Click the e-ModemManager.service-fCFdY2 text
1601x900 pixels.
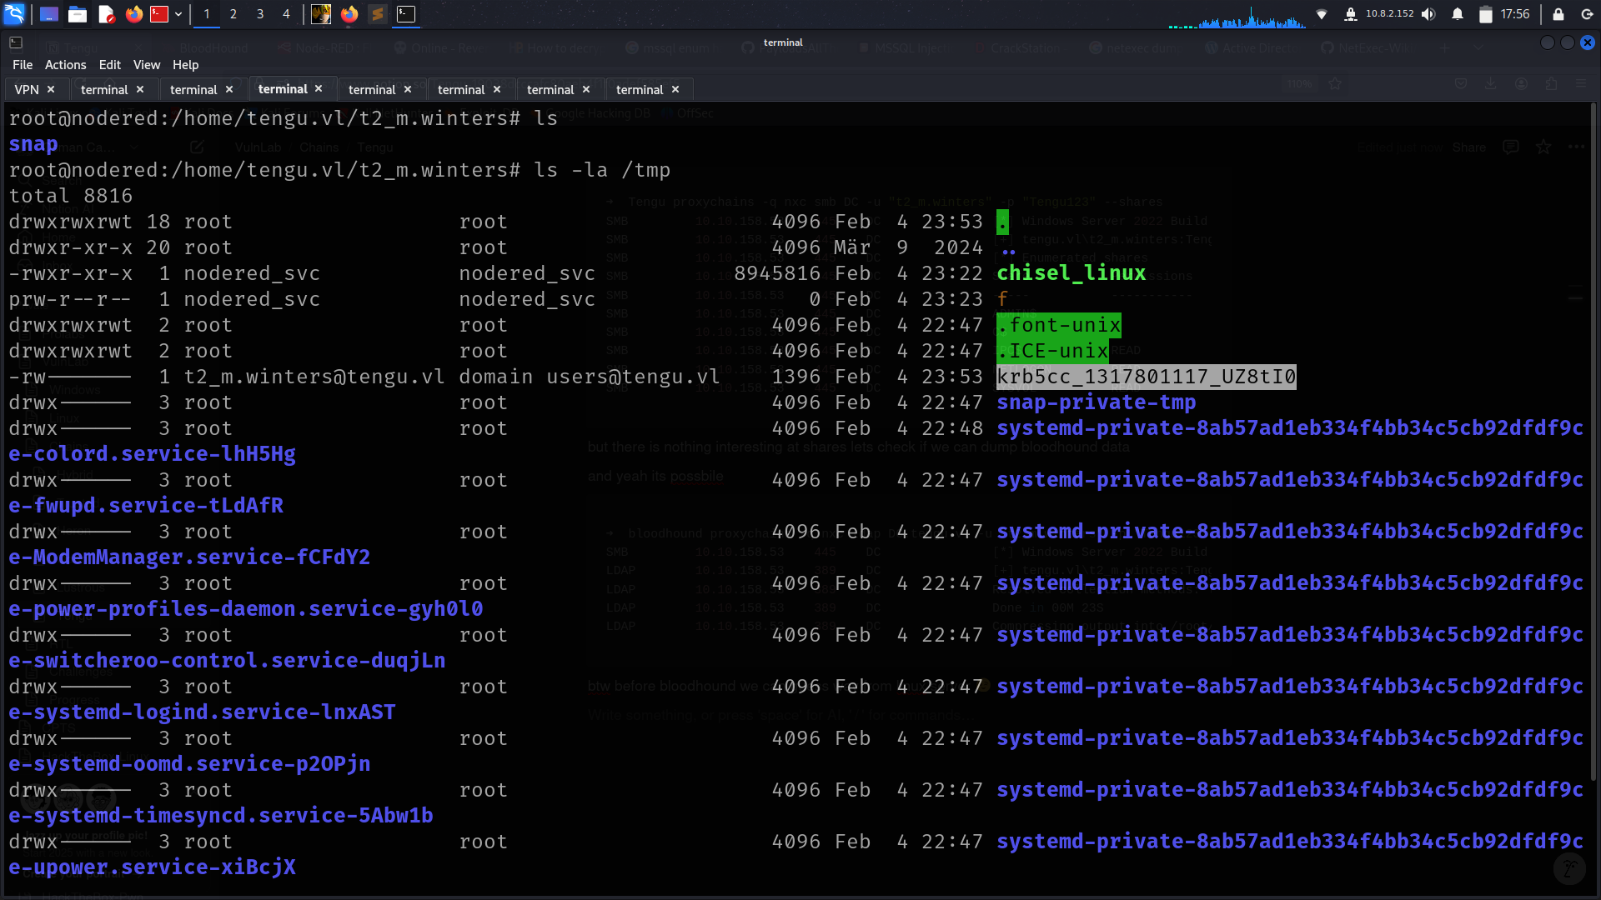tap(189, 557)
